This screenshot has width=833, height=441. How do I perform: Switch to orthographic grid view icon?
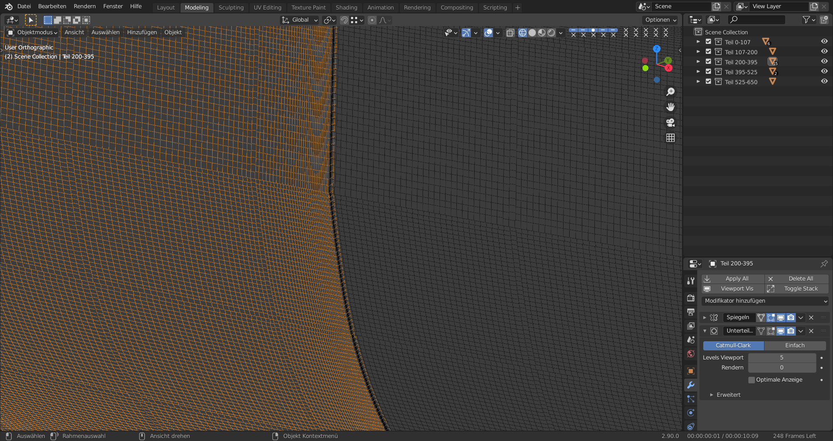(x=670, y=138)
